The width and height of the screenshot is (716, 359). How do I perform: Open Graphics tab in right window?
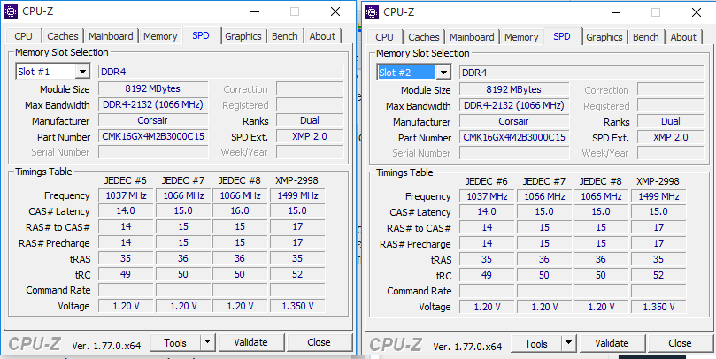pyautogui.click(x=604, y=37)
